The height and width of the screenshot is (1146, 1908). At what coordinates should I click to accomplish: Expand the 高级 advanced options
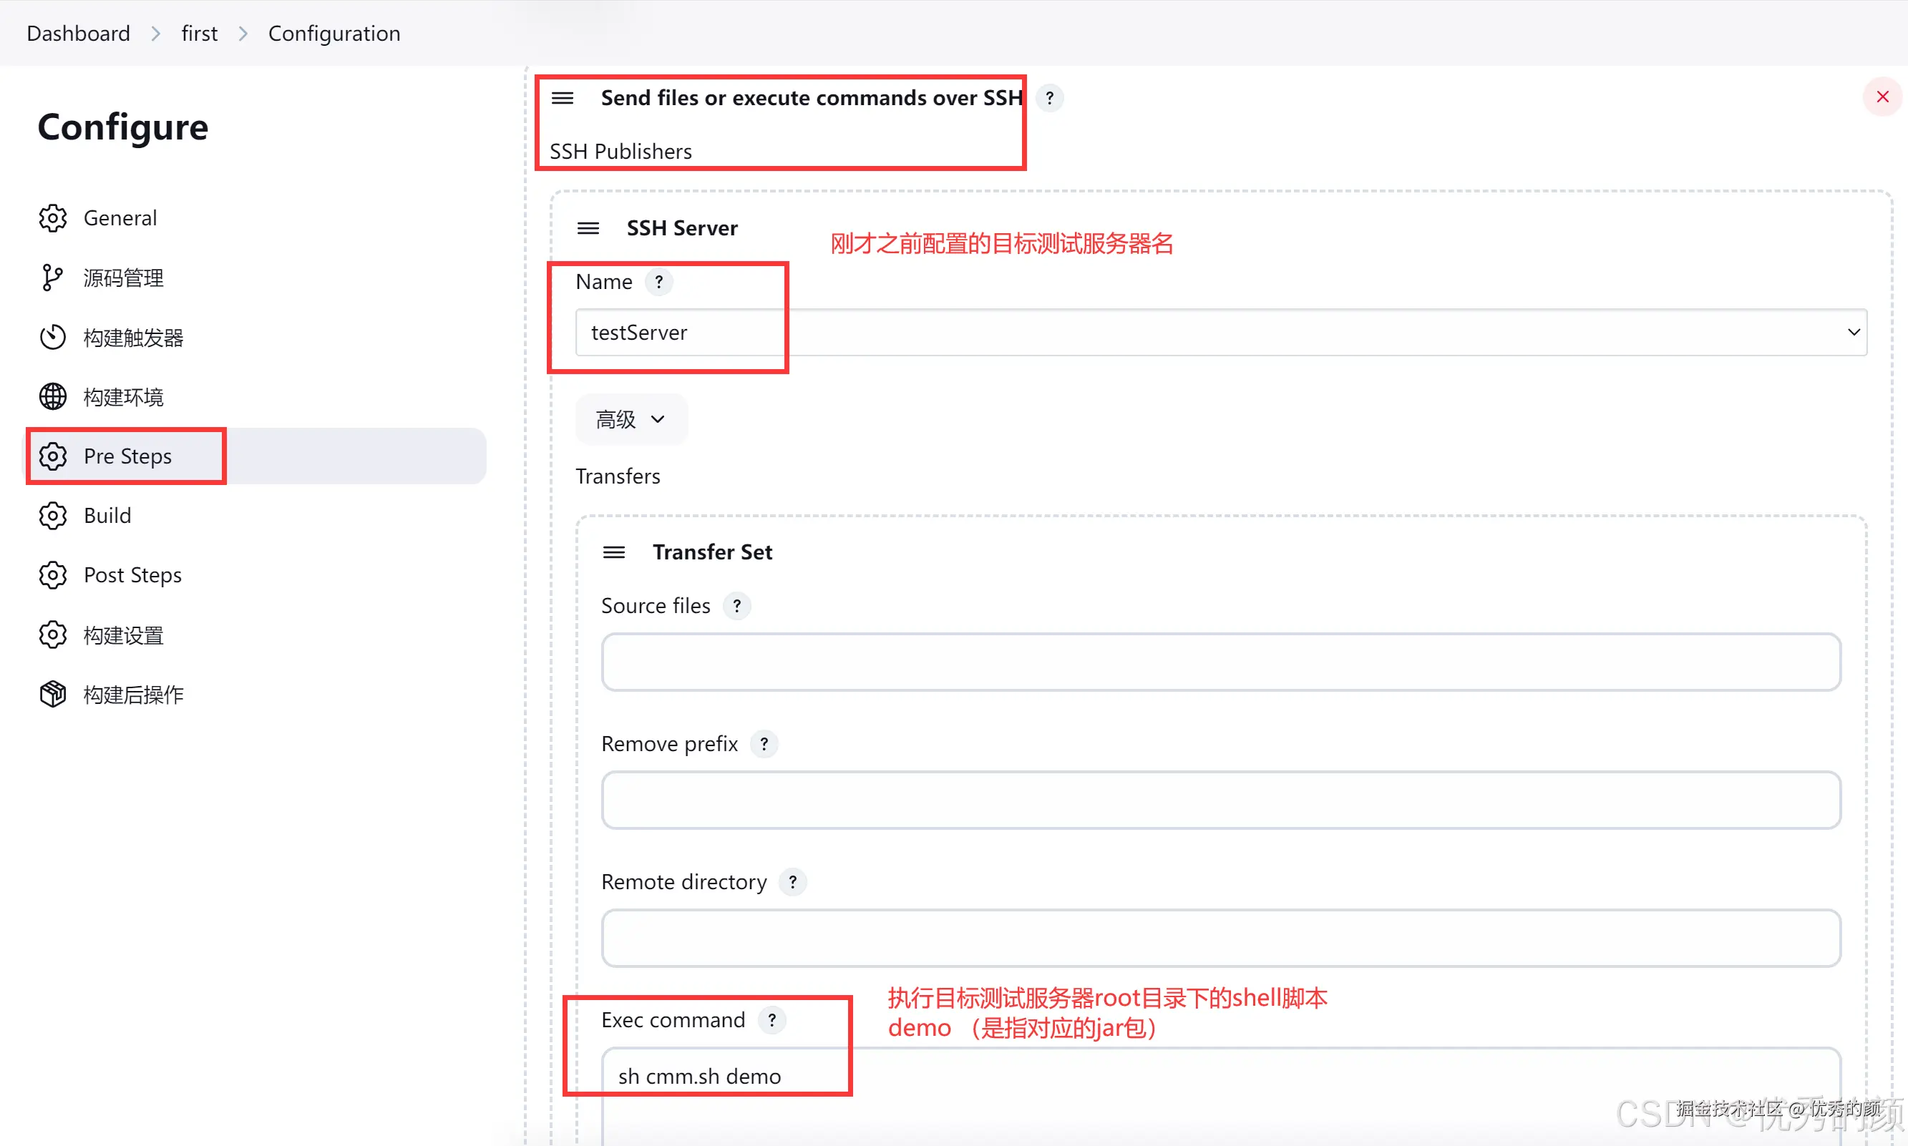point(631,419)
